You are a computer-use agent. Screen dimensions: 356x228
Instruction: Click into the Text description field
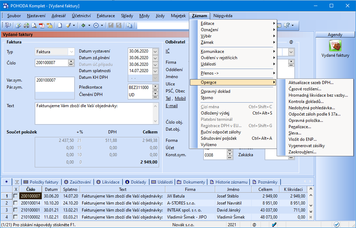(94, 113)
